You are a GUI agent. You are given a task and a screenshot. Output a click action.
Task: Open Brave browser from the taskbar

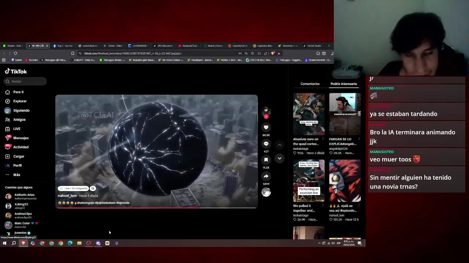(23, 243)
